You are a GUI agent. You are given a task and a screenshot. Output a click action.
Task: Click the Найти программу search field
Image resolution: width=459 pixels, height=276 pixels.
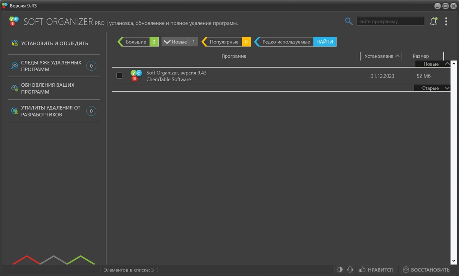pos(390,21)
